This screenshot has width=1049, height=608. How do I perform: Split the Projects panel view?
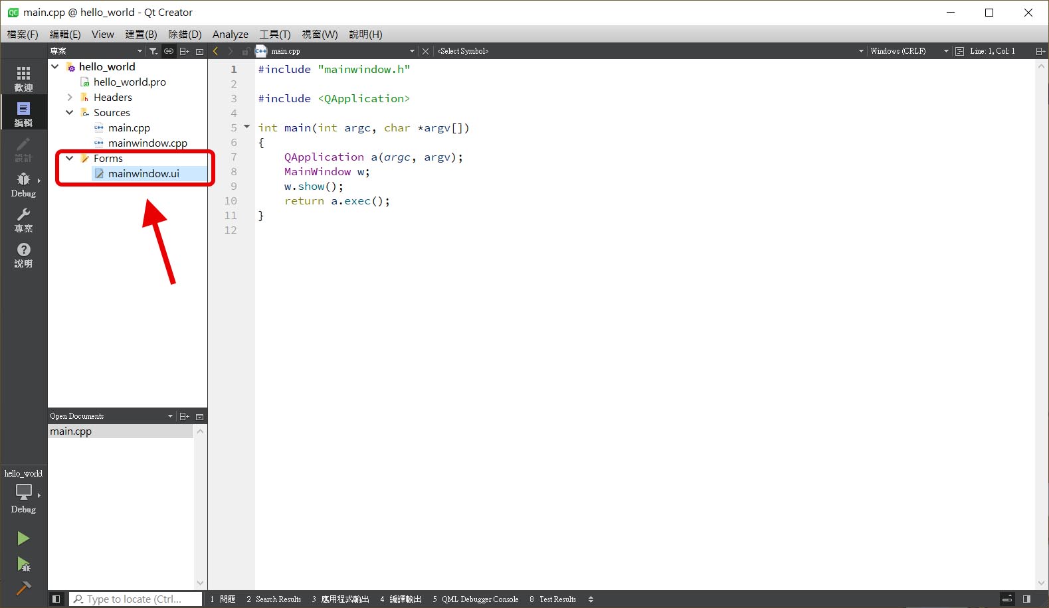(184, 51)
